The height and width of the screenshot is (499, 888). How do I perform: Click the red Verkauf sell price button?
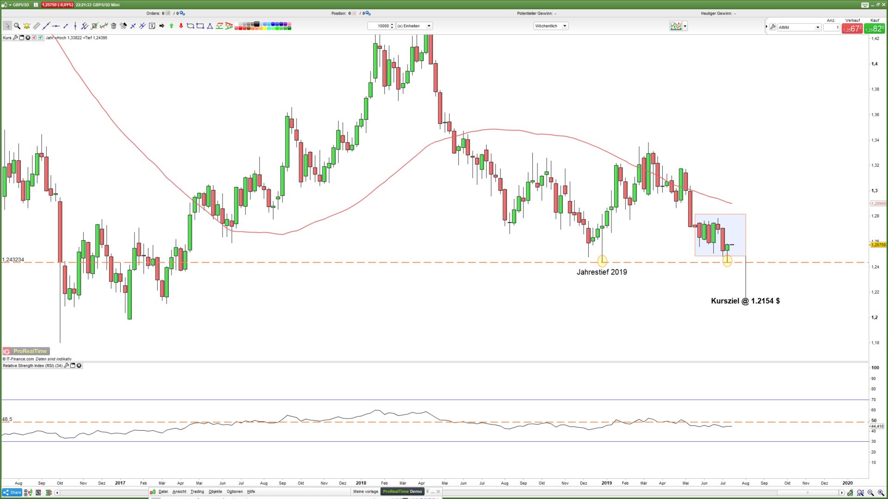click(x=852, y=29)
